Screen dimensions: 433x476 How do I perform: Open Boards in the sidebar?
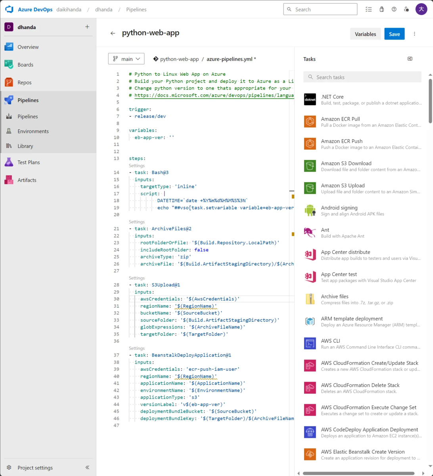tap(48, 65)
